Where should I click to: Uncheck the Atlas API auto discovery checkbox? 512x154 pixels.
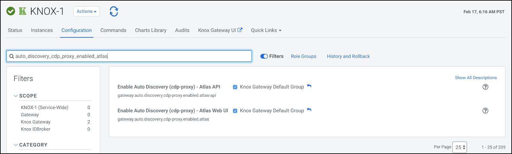[235, 87]
